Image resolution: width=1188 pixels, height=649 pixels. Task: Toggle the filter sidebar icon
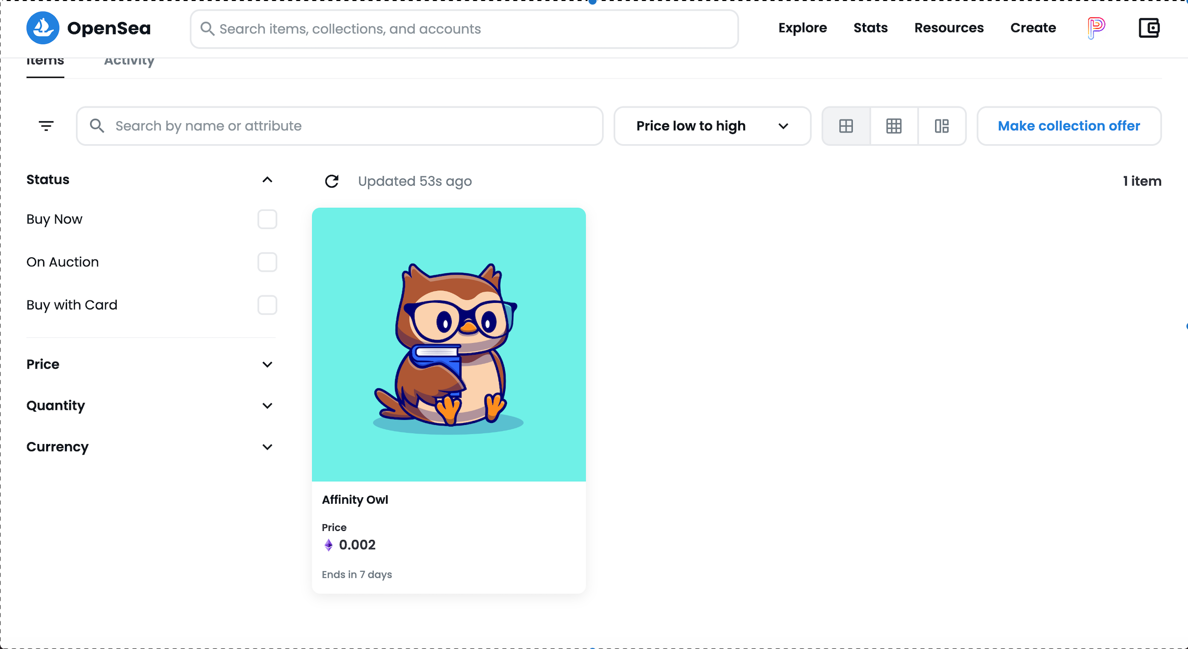(x=46, y=126)
